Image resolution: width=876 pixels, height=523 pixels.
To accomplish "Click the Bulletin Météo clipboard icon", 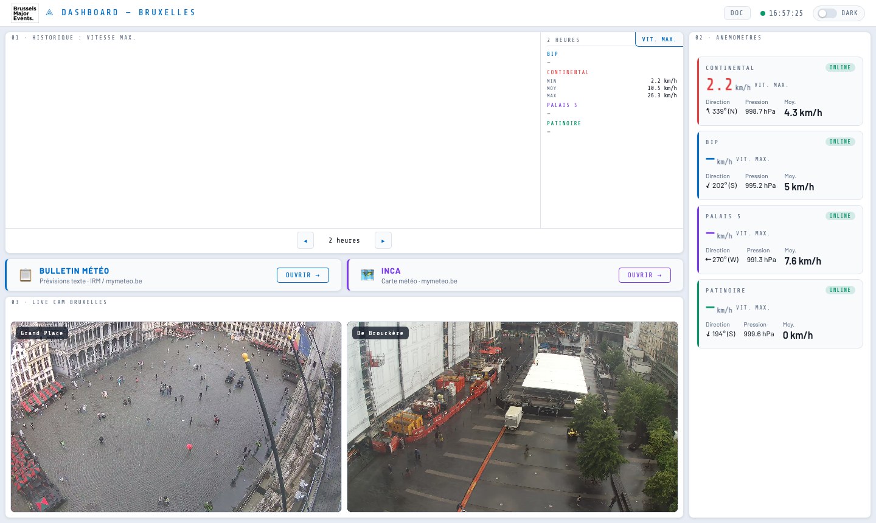I will click(x=26, y=275).
